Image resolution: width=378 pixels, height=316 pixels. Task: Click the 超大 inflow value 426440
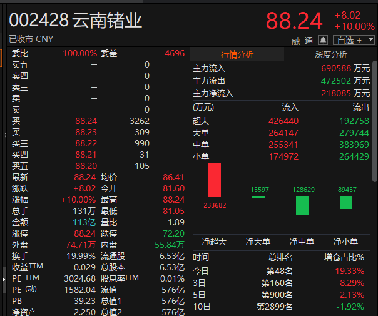(283, 121)
